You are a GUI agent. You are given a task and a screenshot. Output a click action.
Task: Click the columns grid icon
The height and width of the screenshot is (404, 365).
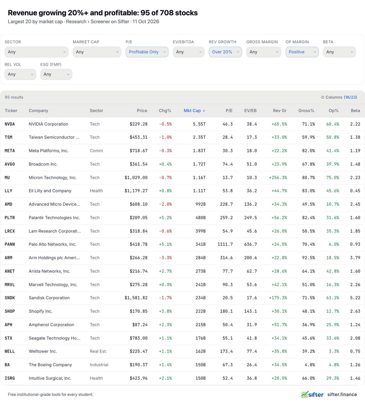click(323, 97)
